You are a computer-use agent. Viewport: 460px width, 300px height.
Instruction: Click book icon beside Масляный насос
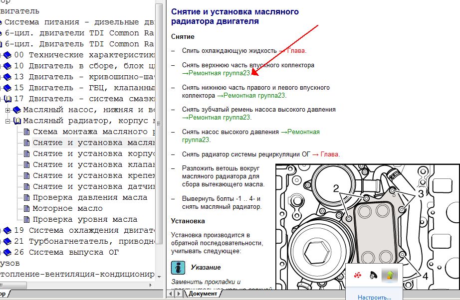pyautogui.click(x=17, y=110)
